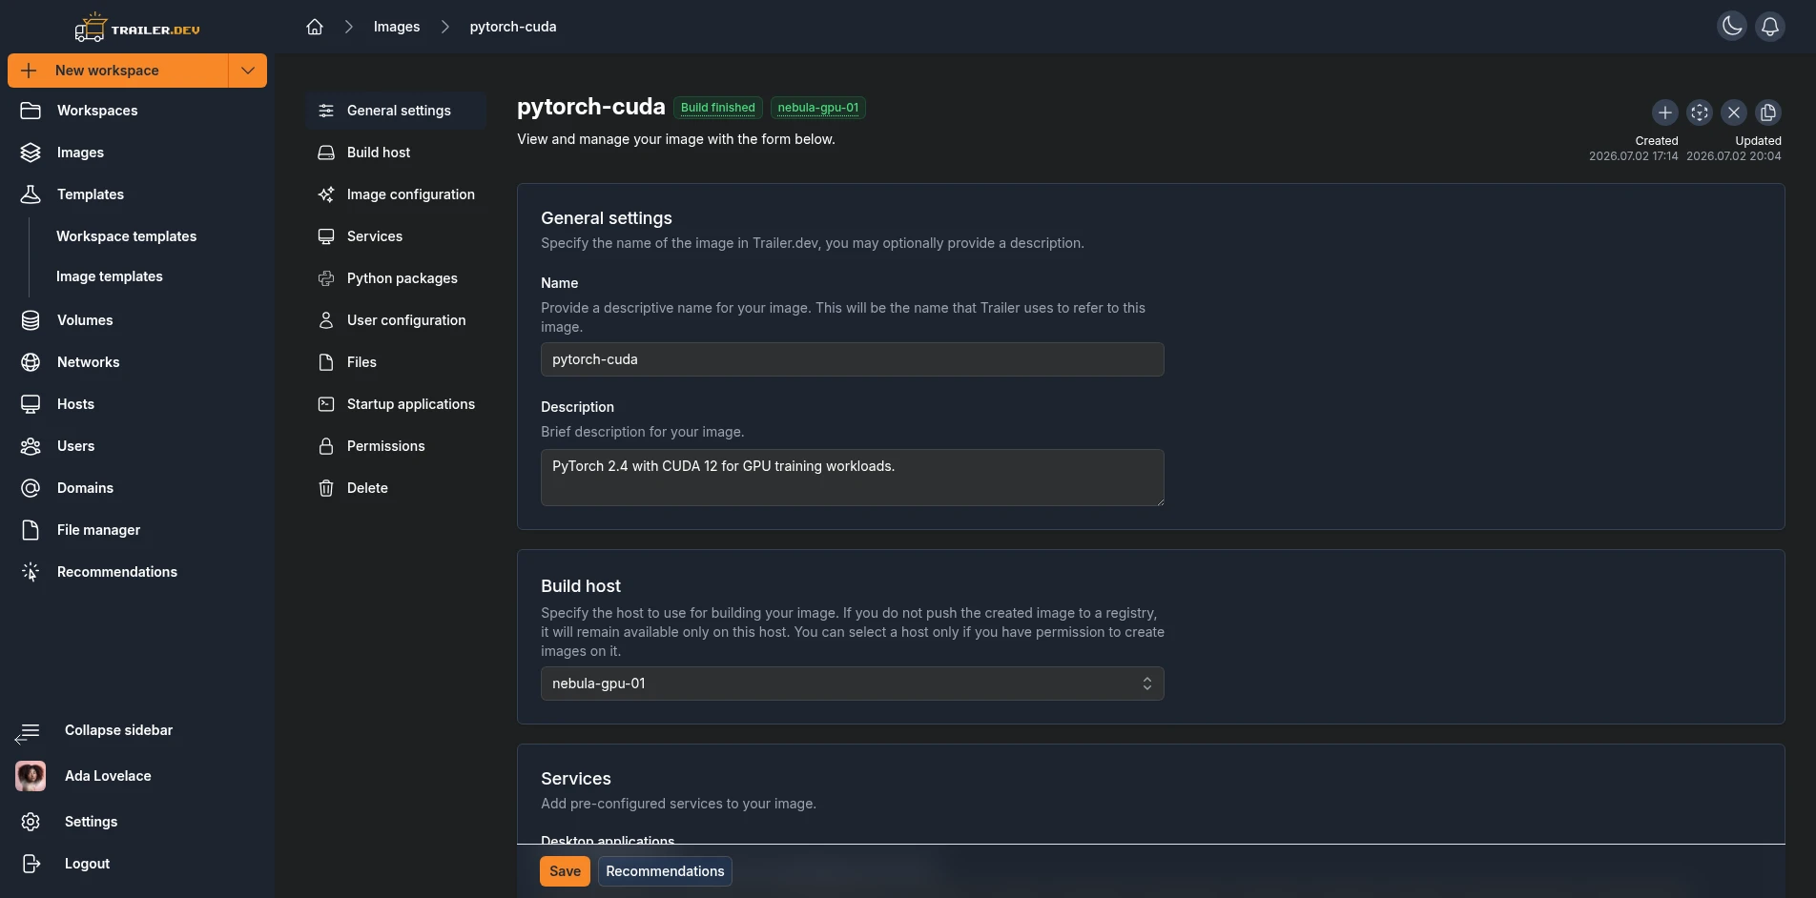
Task: Select Workspace templates submenu
Action: [126, 236]
